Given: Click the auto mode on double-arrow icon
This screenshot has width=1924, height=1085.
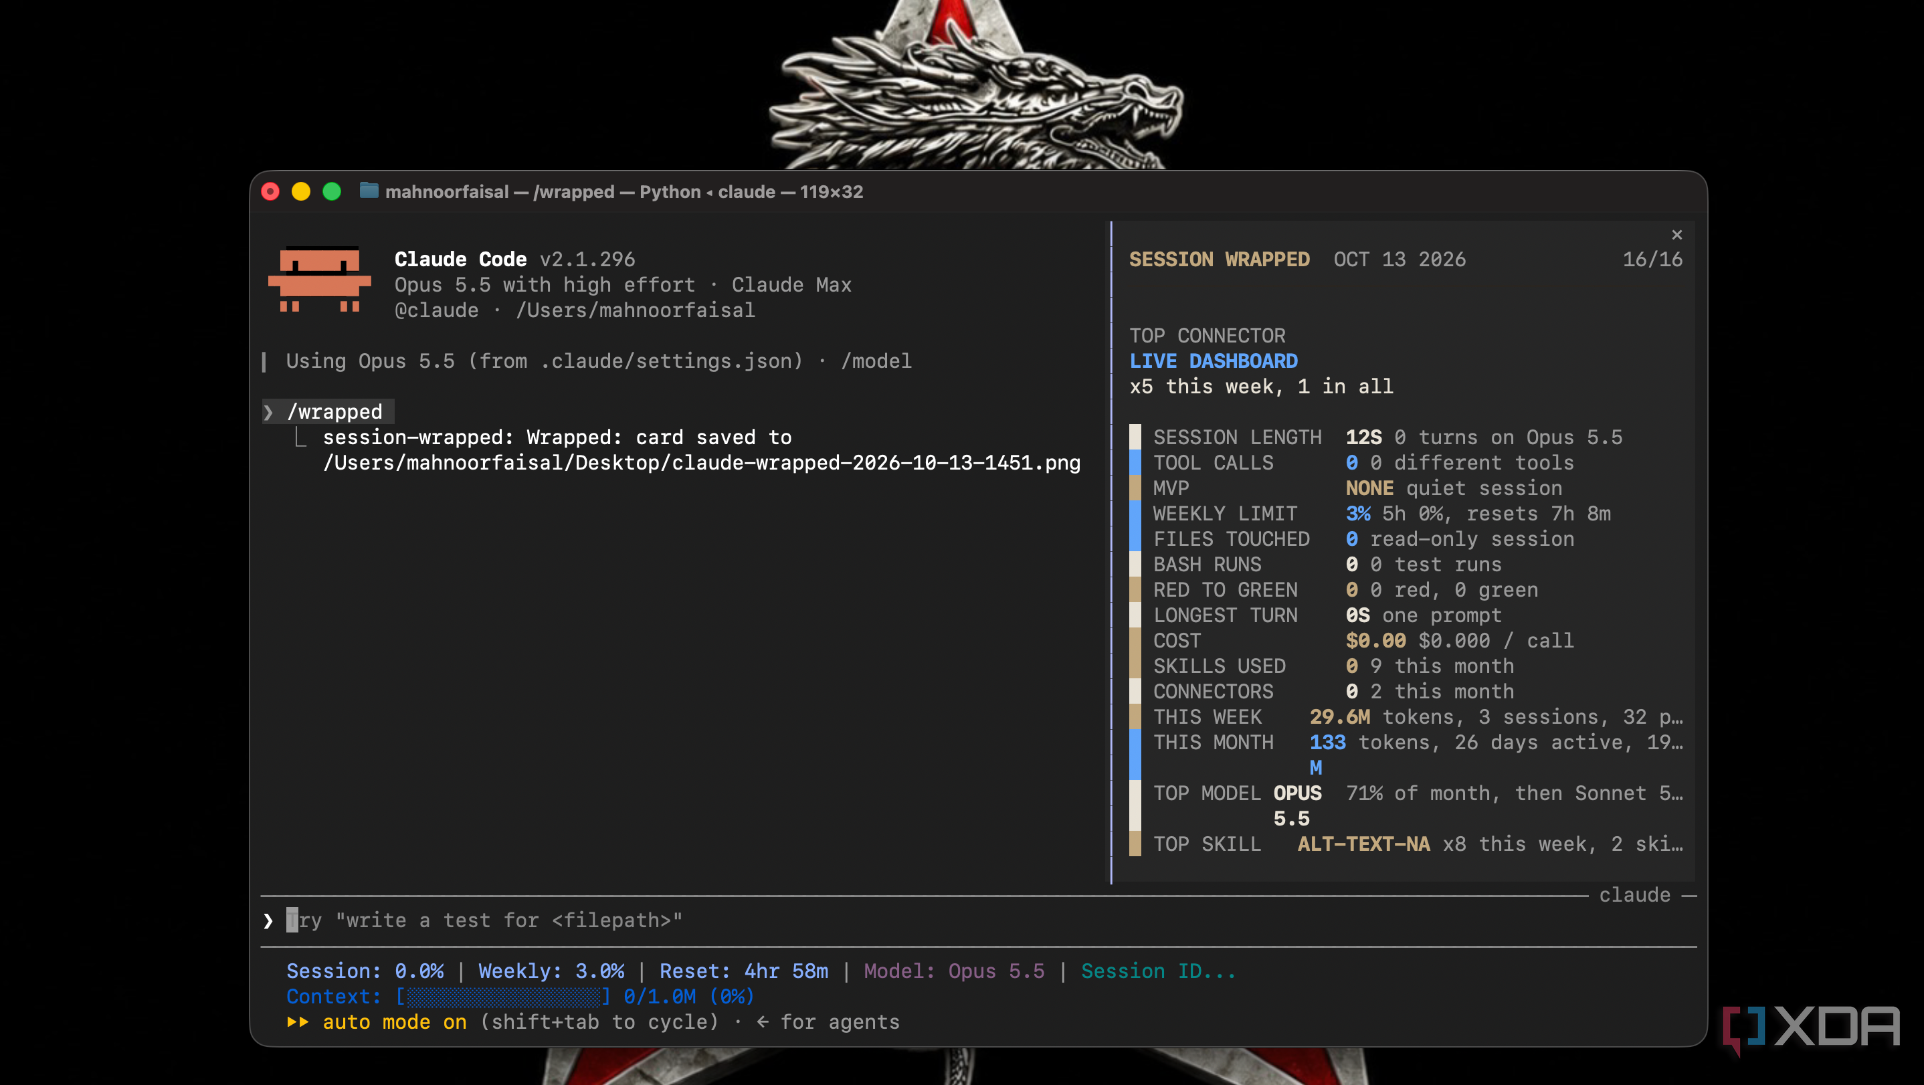Looking at the screenshot, I should click(x=298, y=1021).
